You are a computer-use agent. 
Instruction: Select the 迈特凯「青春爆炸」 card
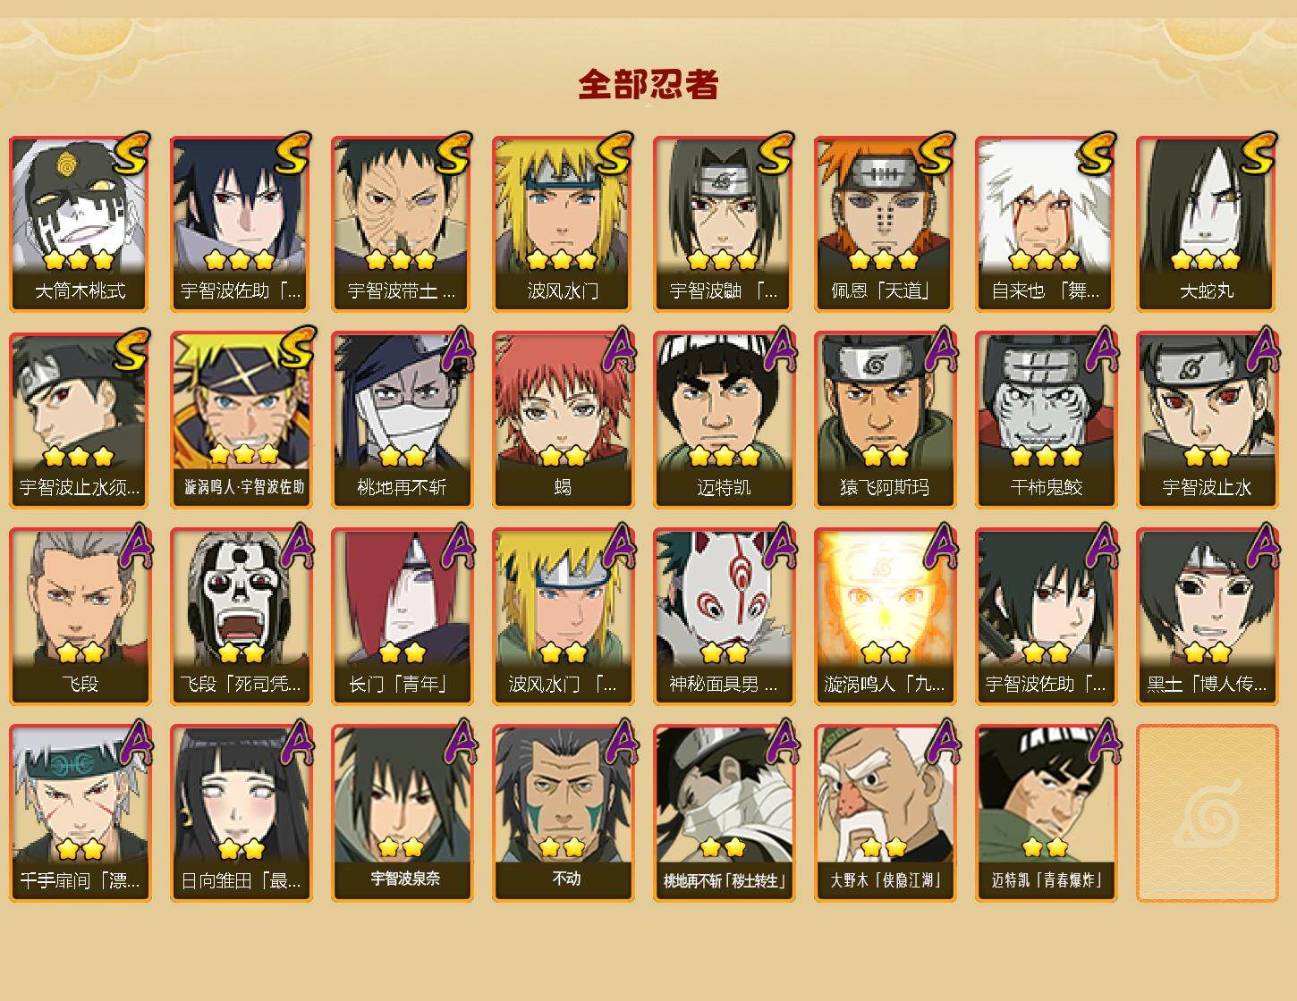[x=1046, y=813]
